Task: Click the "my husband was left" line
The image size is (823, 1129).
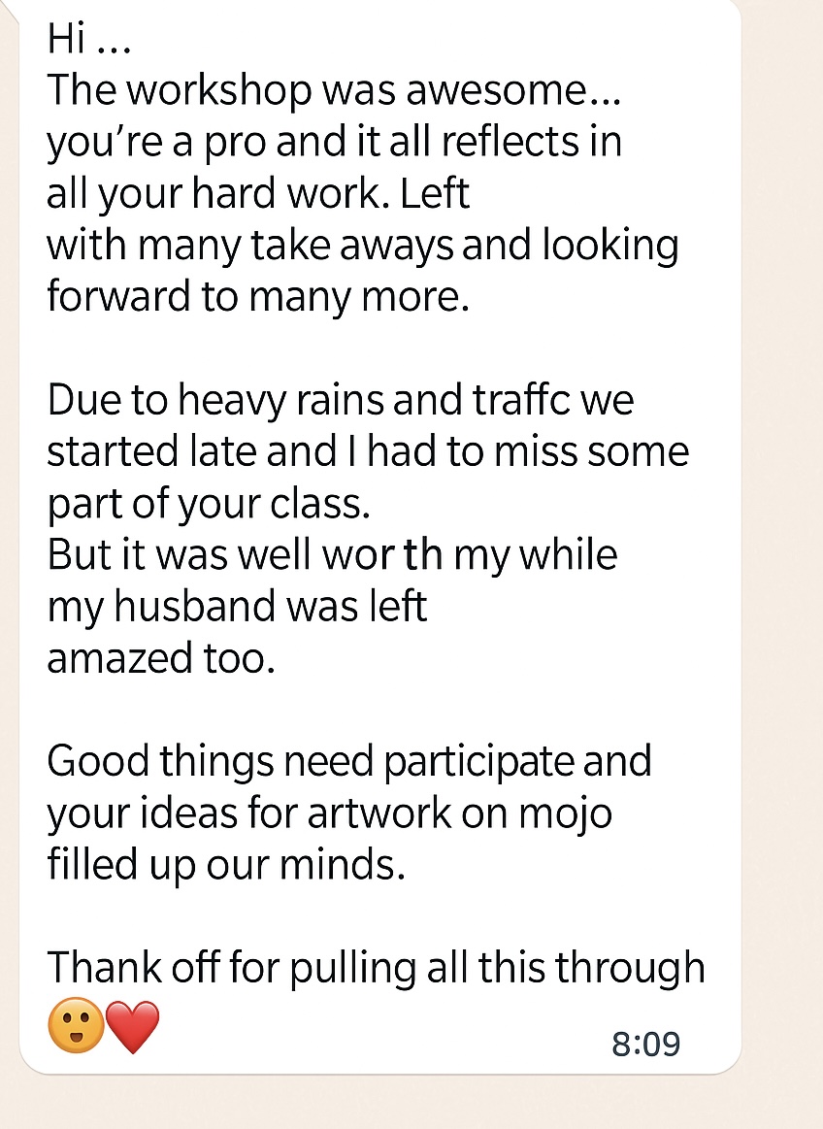Action: click(x=237, y=606)
